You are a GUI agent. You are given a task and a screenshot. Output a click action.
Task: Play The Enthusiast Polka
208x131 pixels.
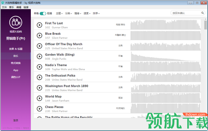pos(40,77)
